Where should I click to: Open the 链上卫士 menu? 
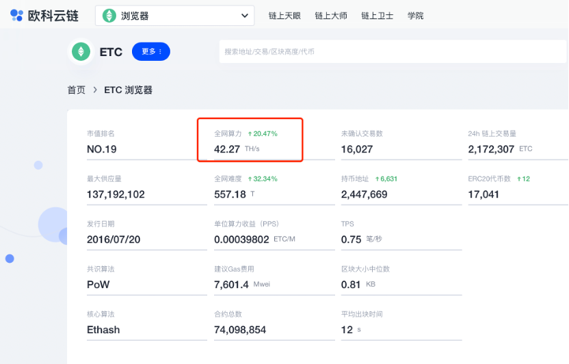pyautogui.click(x=378, y=16)
